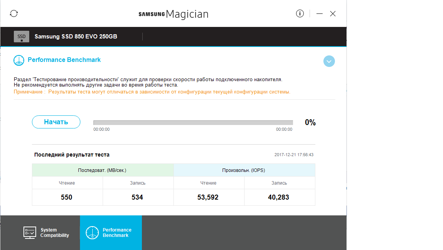Close the Samsung Magician window
Viewport: 443px width, 250px height.
click(x=333, y=14)
